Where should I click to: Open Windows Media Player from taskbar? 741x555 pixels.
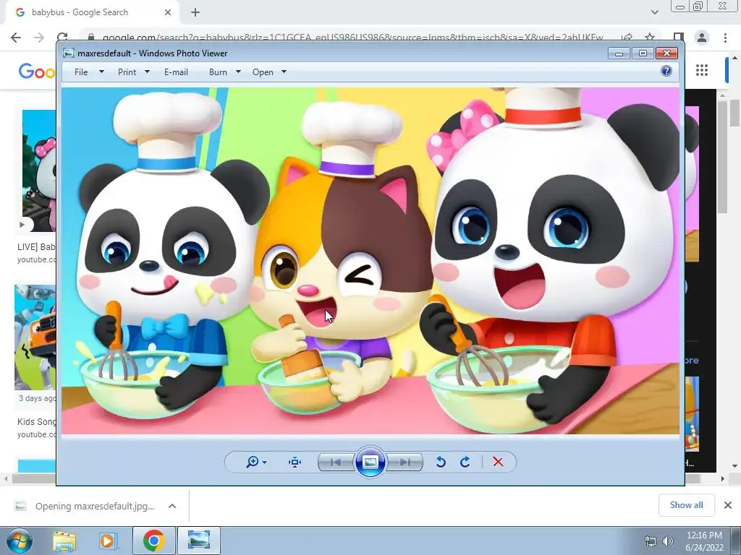coord(107,541)
